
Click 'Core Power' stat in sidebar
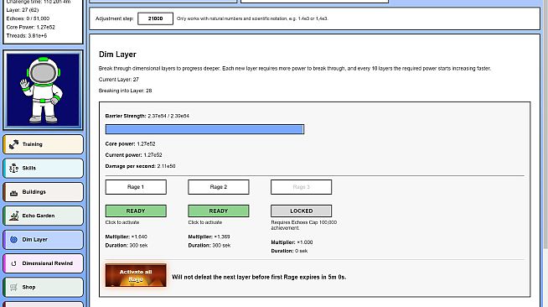click(x=30, y=27)
